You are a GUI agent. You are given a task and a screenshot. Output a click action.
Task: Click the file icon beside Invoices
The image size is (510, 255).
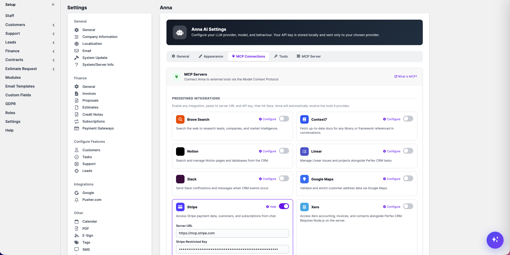pyautogui.click(x=77, y=93)
